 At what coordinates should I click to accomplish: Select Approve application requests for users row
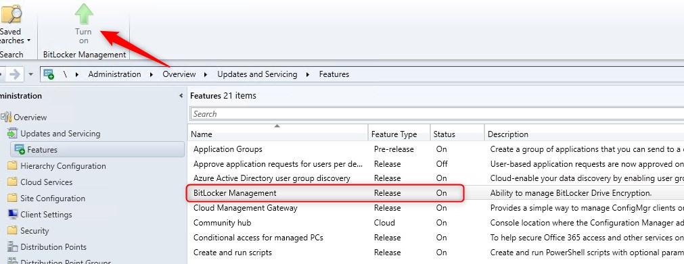coord(436,164)
